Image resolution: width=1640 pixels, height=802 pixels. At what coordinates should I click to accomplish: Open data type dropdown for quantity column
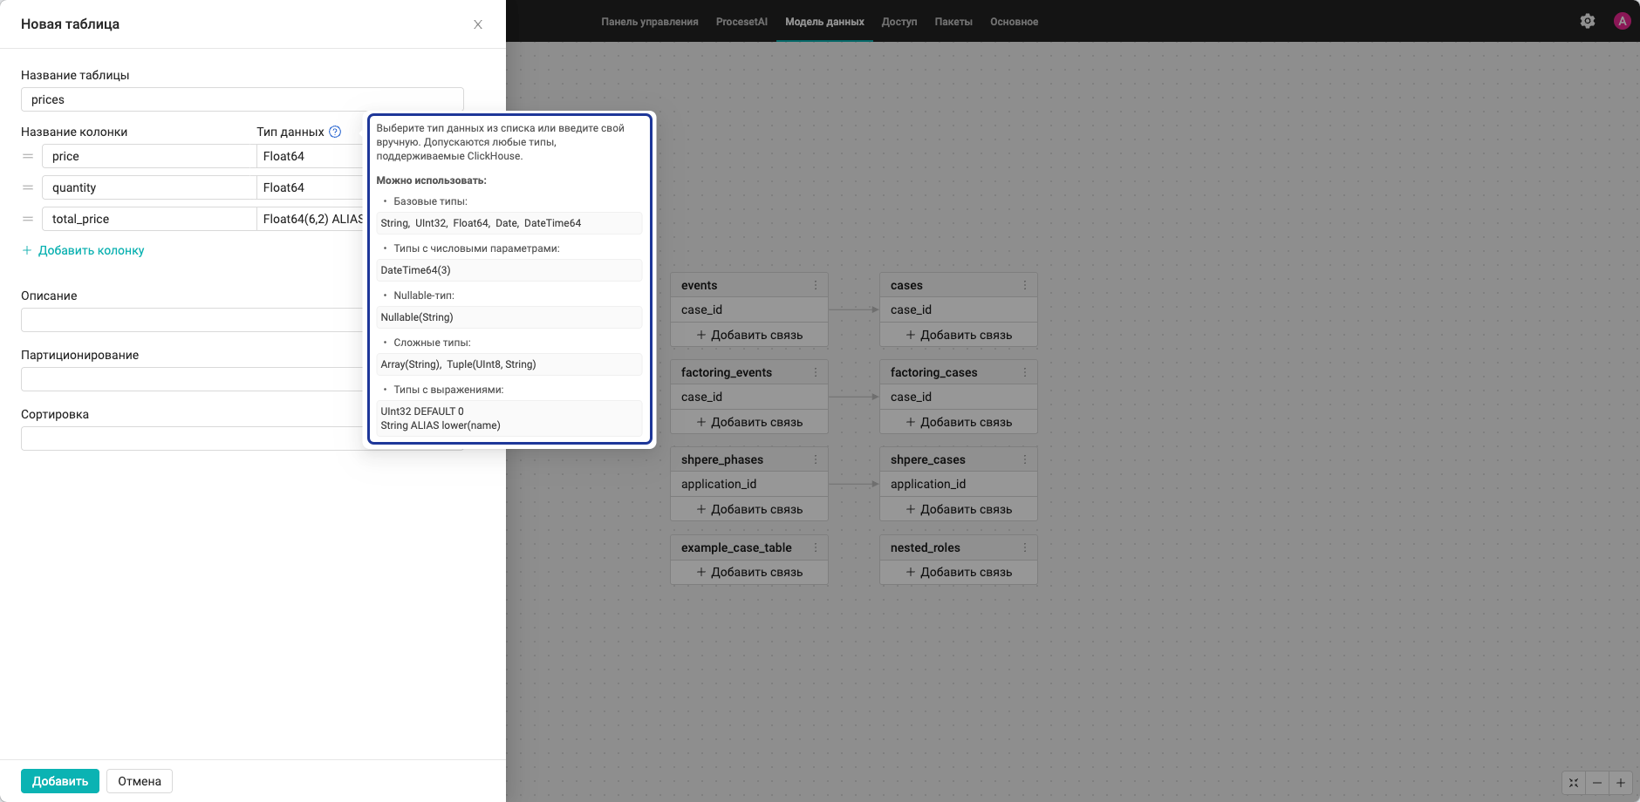pyautogui.click(x=311, y=187)
